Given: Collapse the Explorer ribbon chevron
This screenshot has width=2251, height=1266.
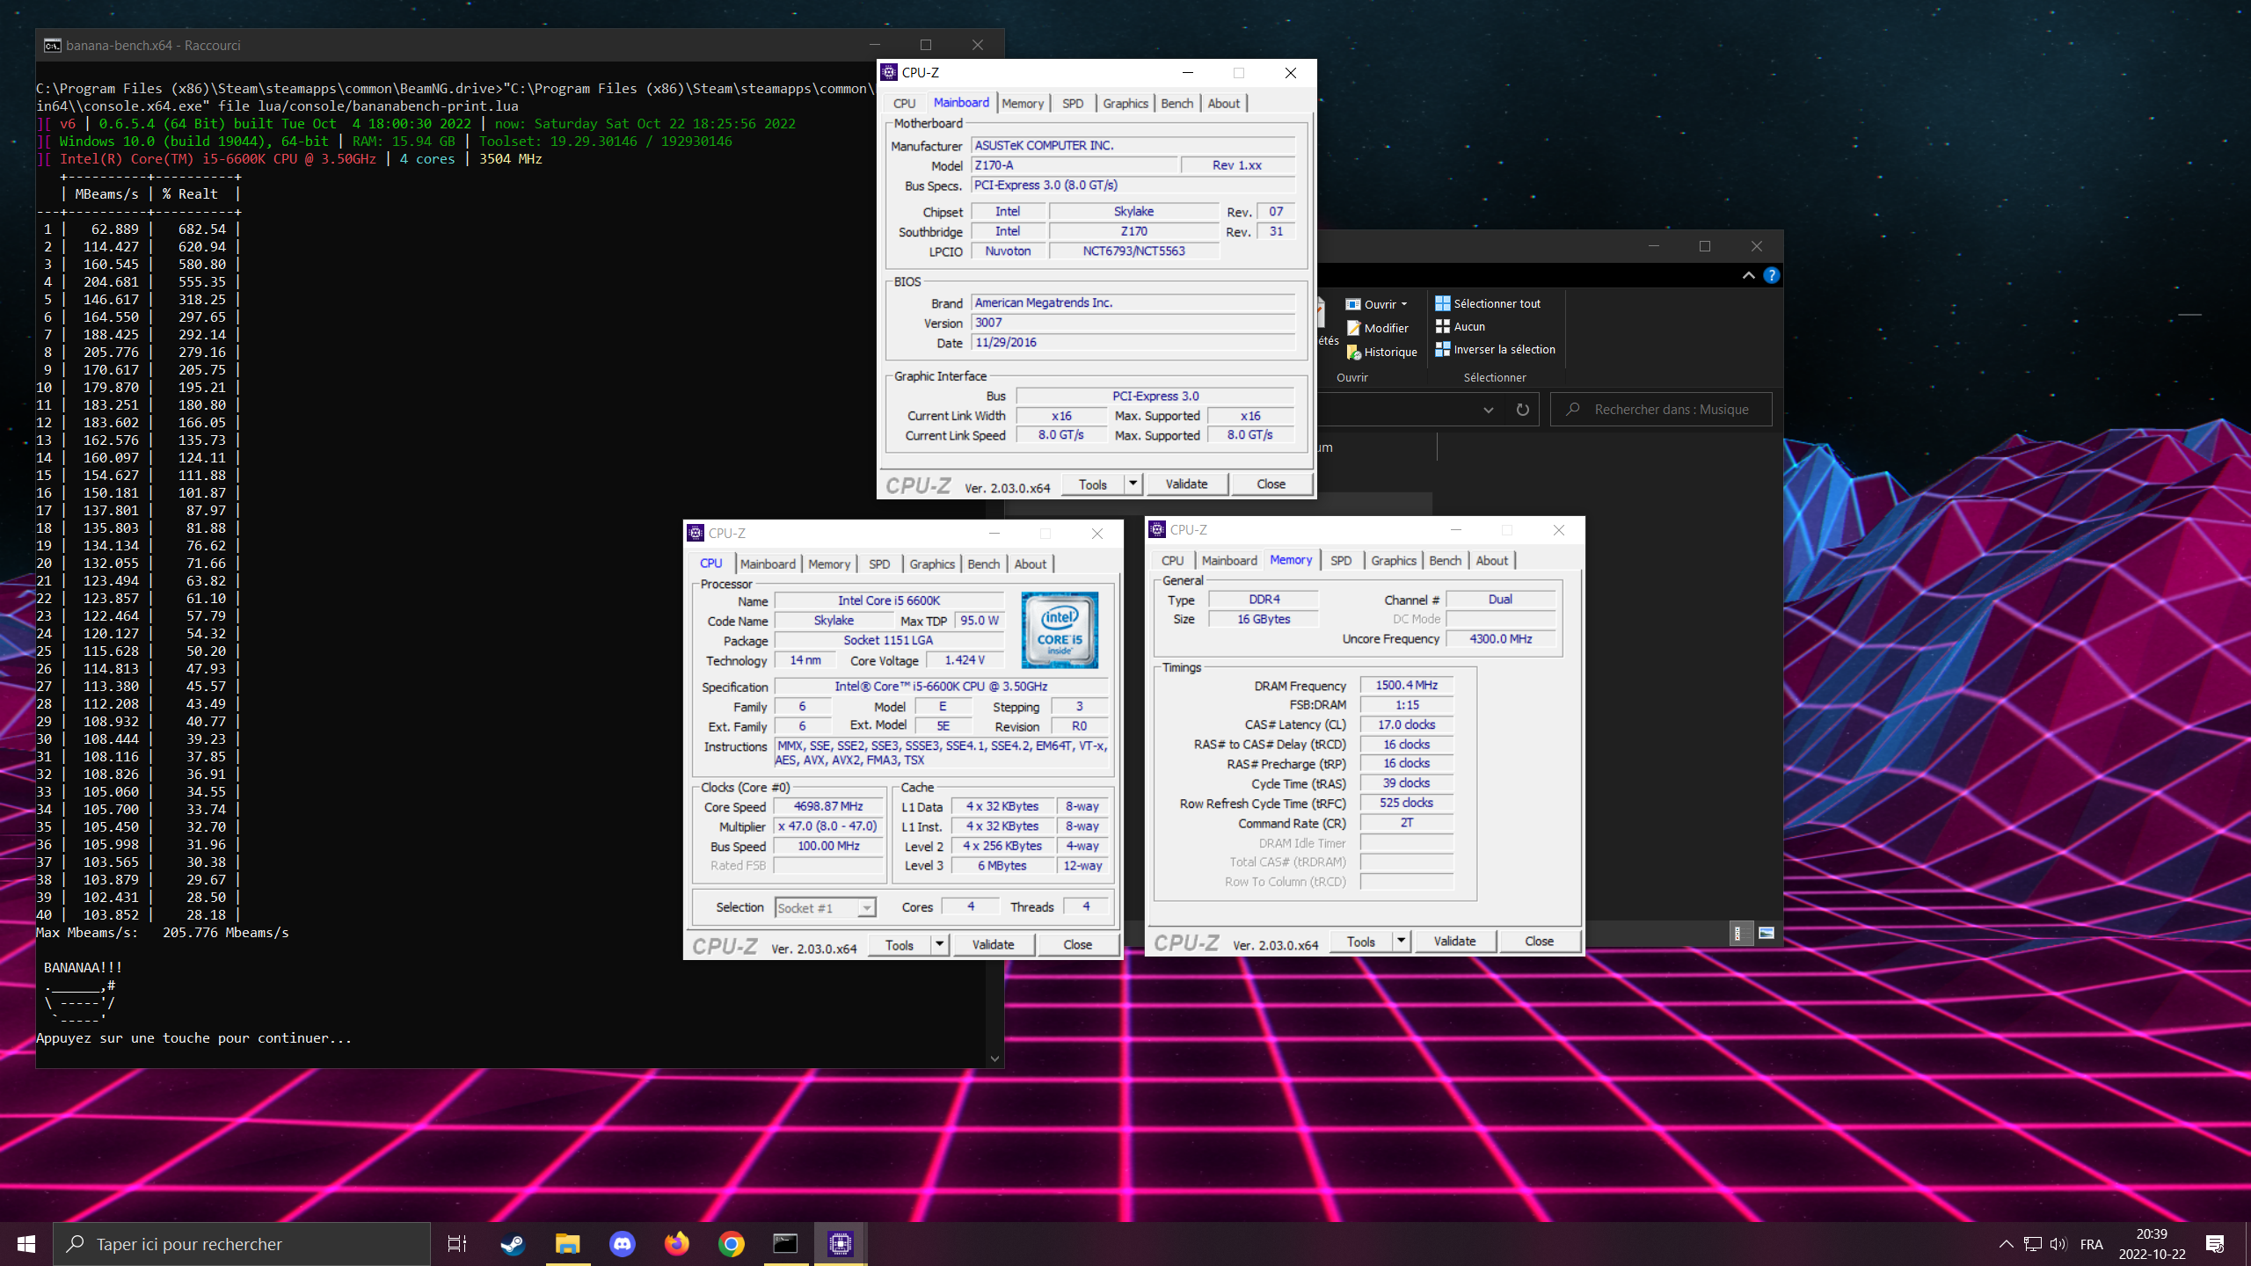Looking at the screenshot, I should [x=1749, y=275].
